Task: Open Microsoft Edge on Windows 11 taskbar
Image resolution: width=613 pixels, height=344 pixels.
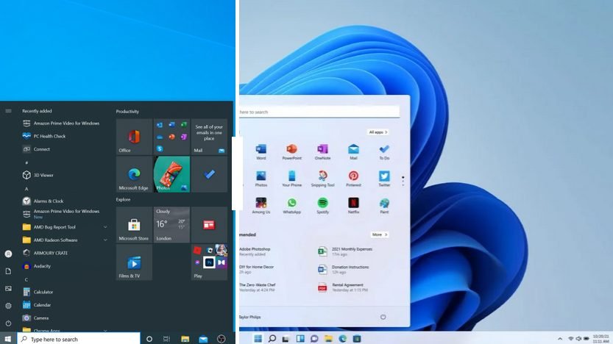Action: tap(343, 339)
